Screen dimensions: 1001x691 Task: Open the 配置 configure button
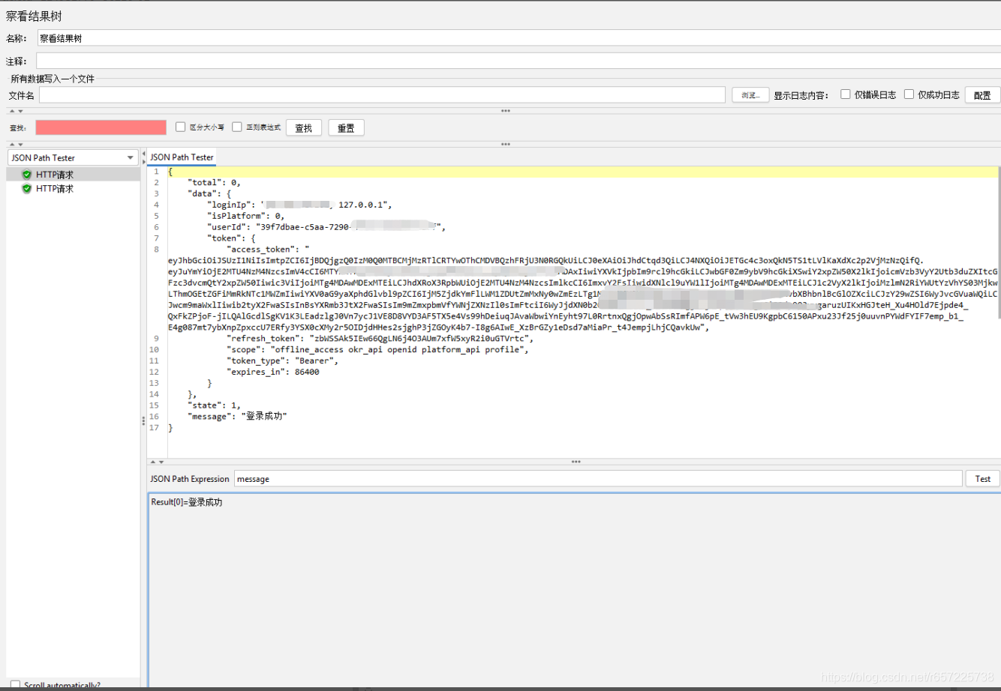coord(982,95)
